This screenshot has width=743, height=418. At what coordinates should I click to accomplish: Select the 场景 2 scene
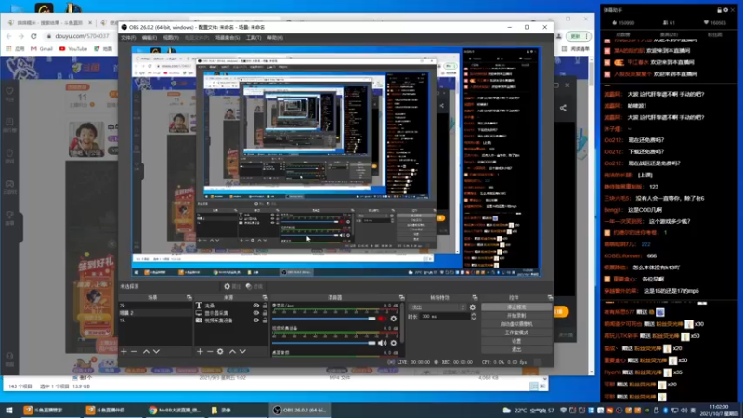click(x=155, y=313)
